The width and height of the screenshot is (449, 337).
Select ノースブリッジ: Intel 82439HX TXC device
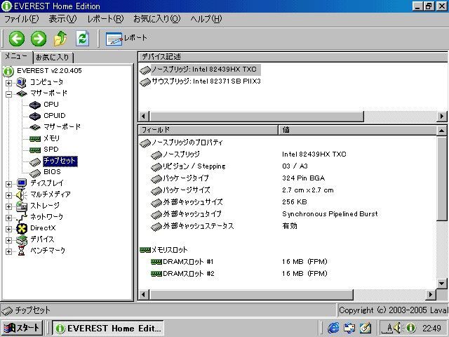[200, 70]
